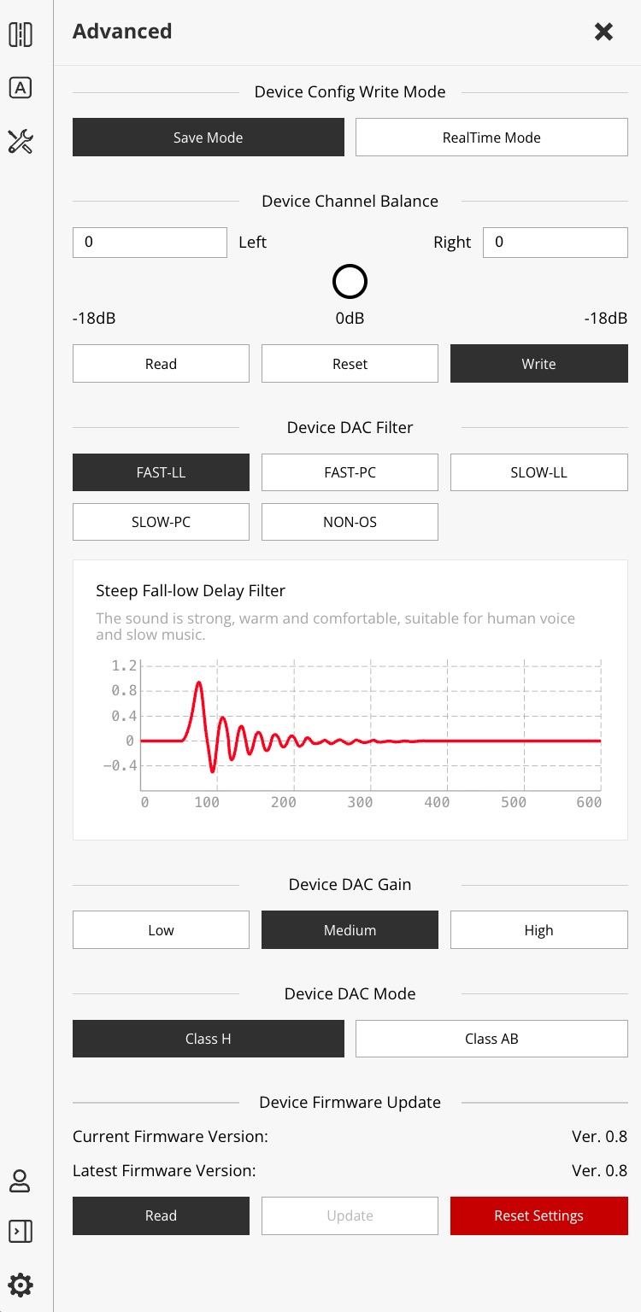Open the user account icon
Screen dimensions: 641x1312
tap(20, 1181)
